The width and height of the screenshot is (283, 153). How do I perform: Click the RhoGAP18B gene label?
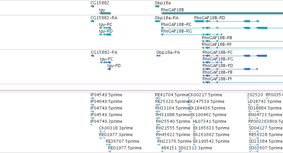point(172,10)
